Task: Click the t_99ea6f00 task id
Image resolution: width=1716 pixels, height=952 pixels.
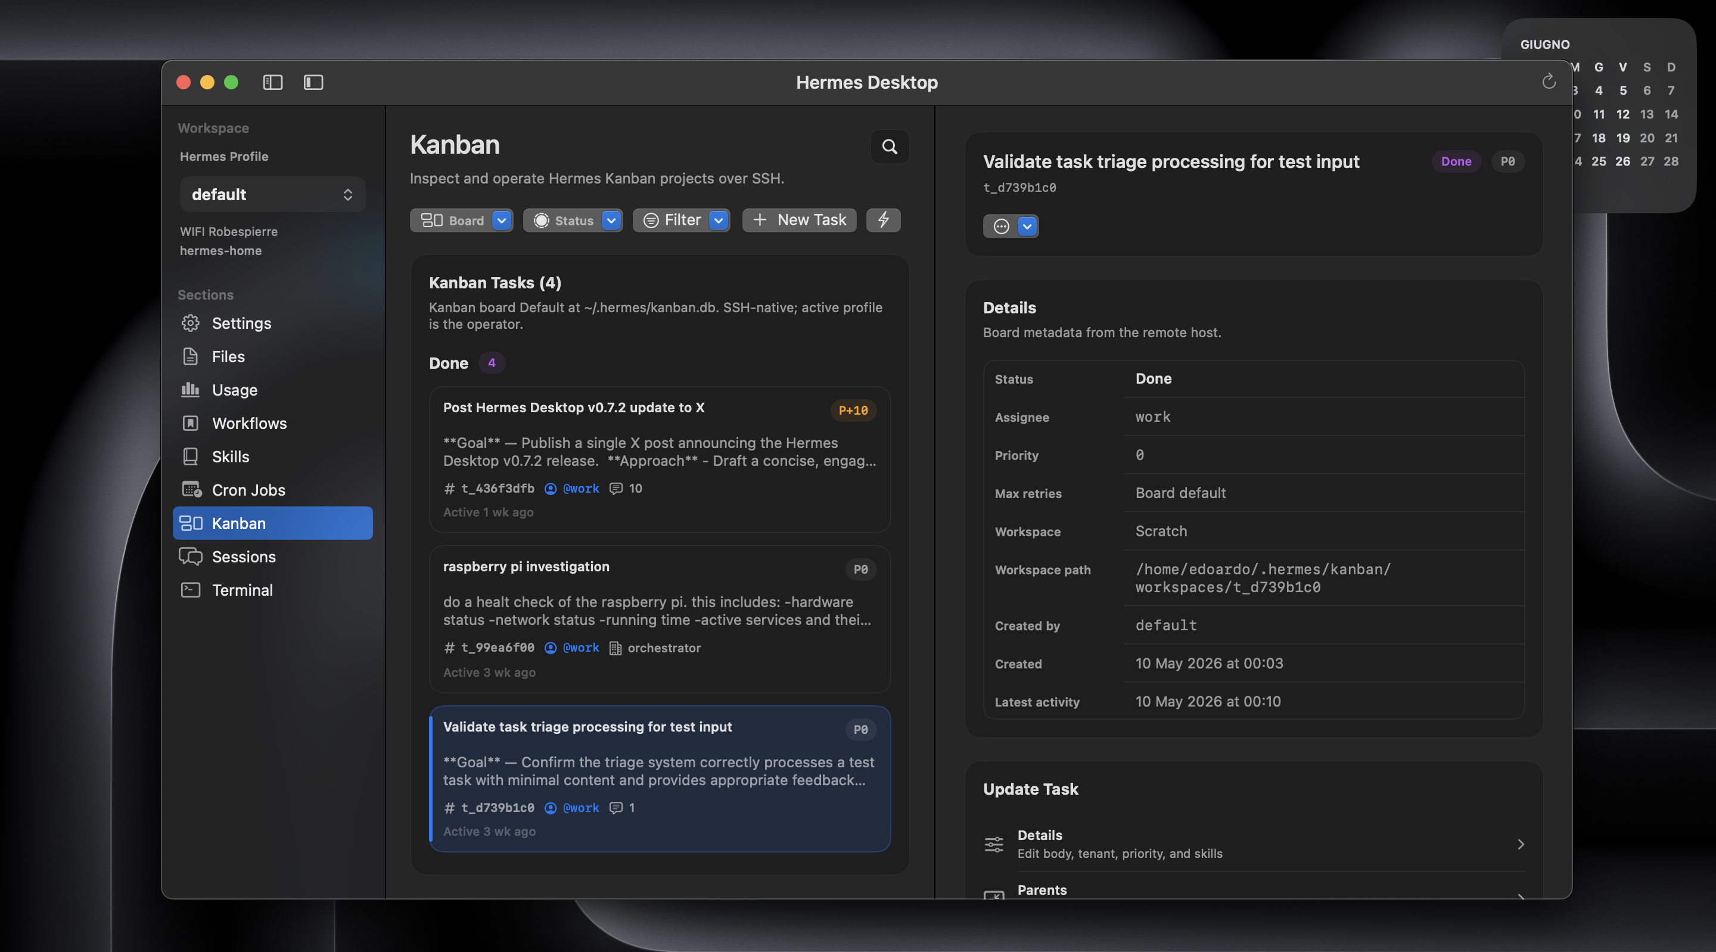Action: click(498, 648)
